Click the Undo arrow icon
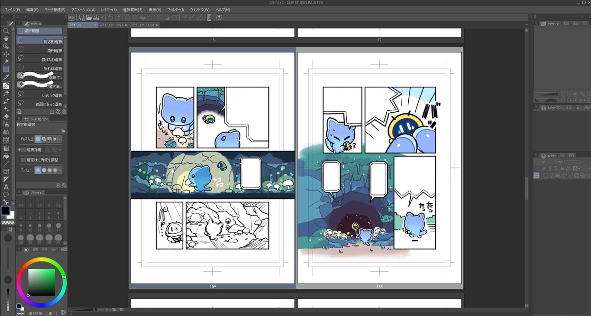Screen dimensions: 591x316 (110, 18)
